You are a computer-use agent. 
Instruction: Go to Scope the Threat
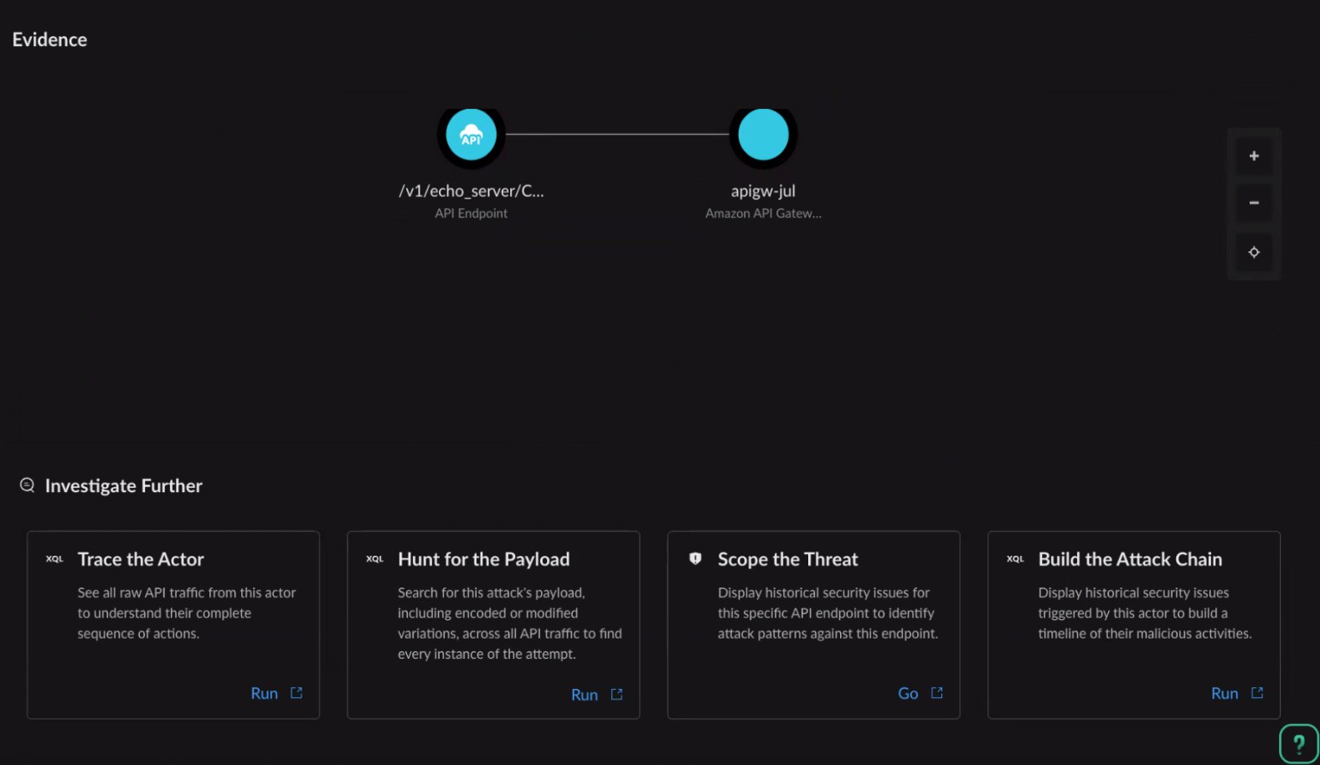point(908,693)
